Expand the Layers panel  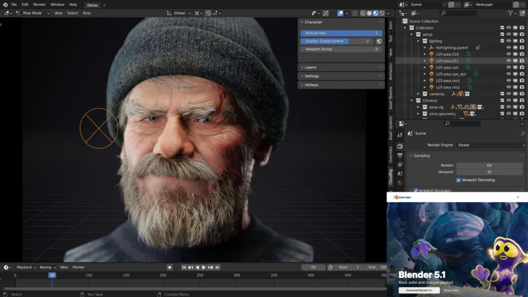click(x=310, y=67)
